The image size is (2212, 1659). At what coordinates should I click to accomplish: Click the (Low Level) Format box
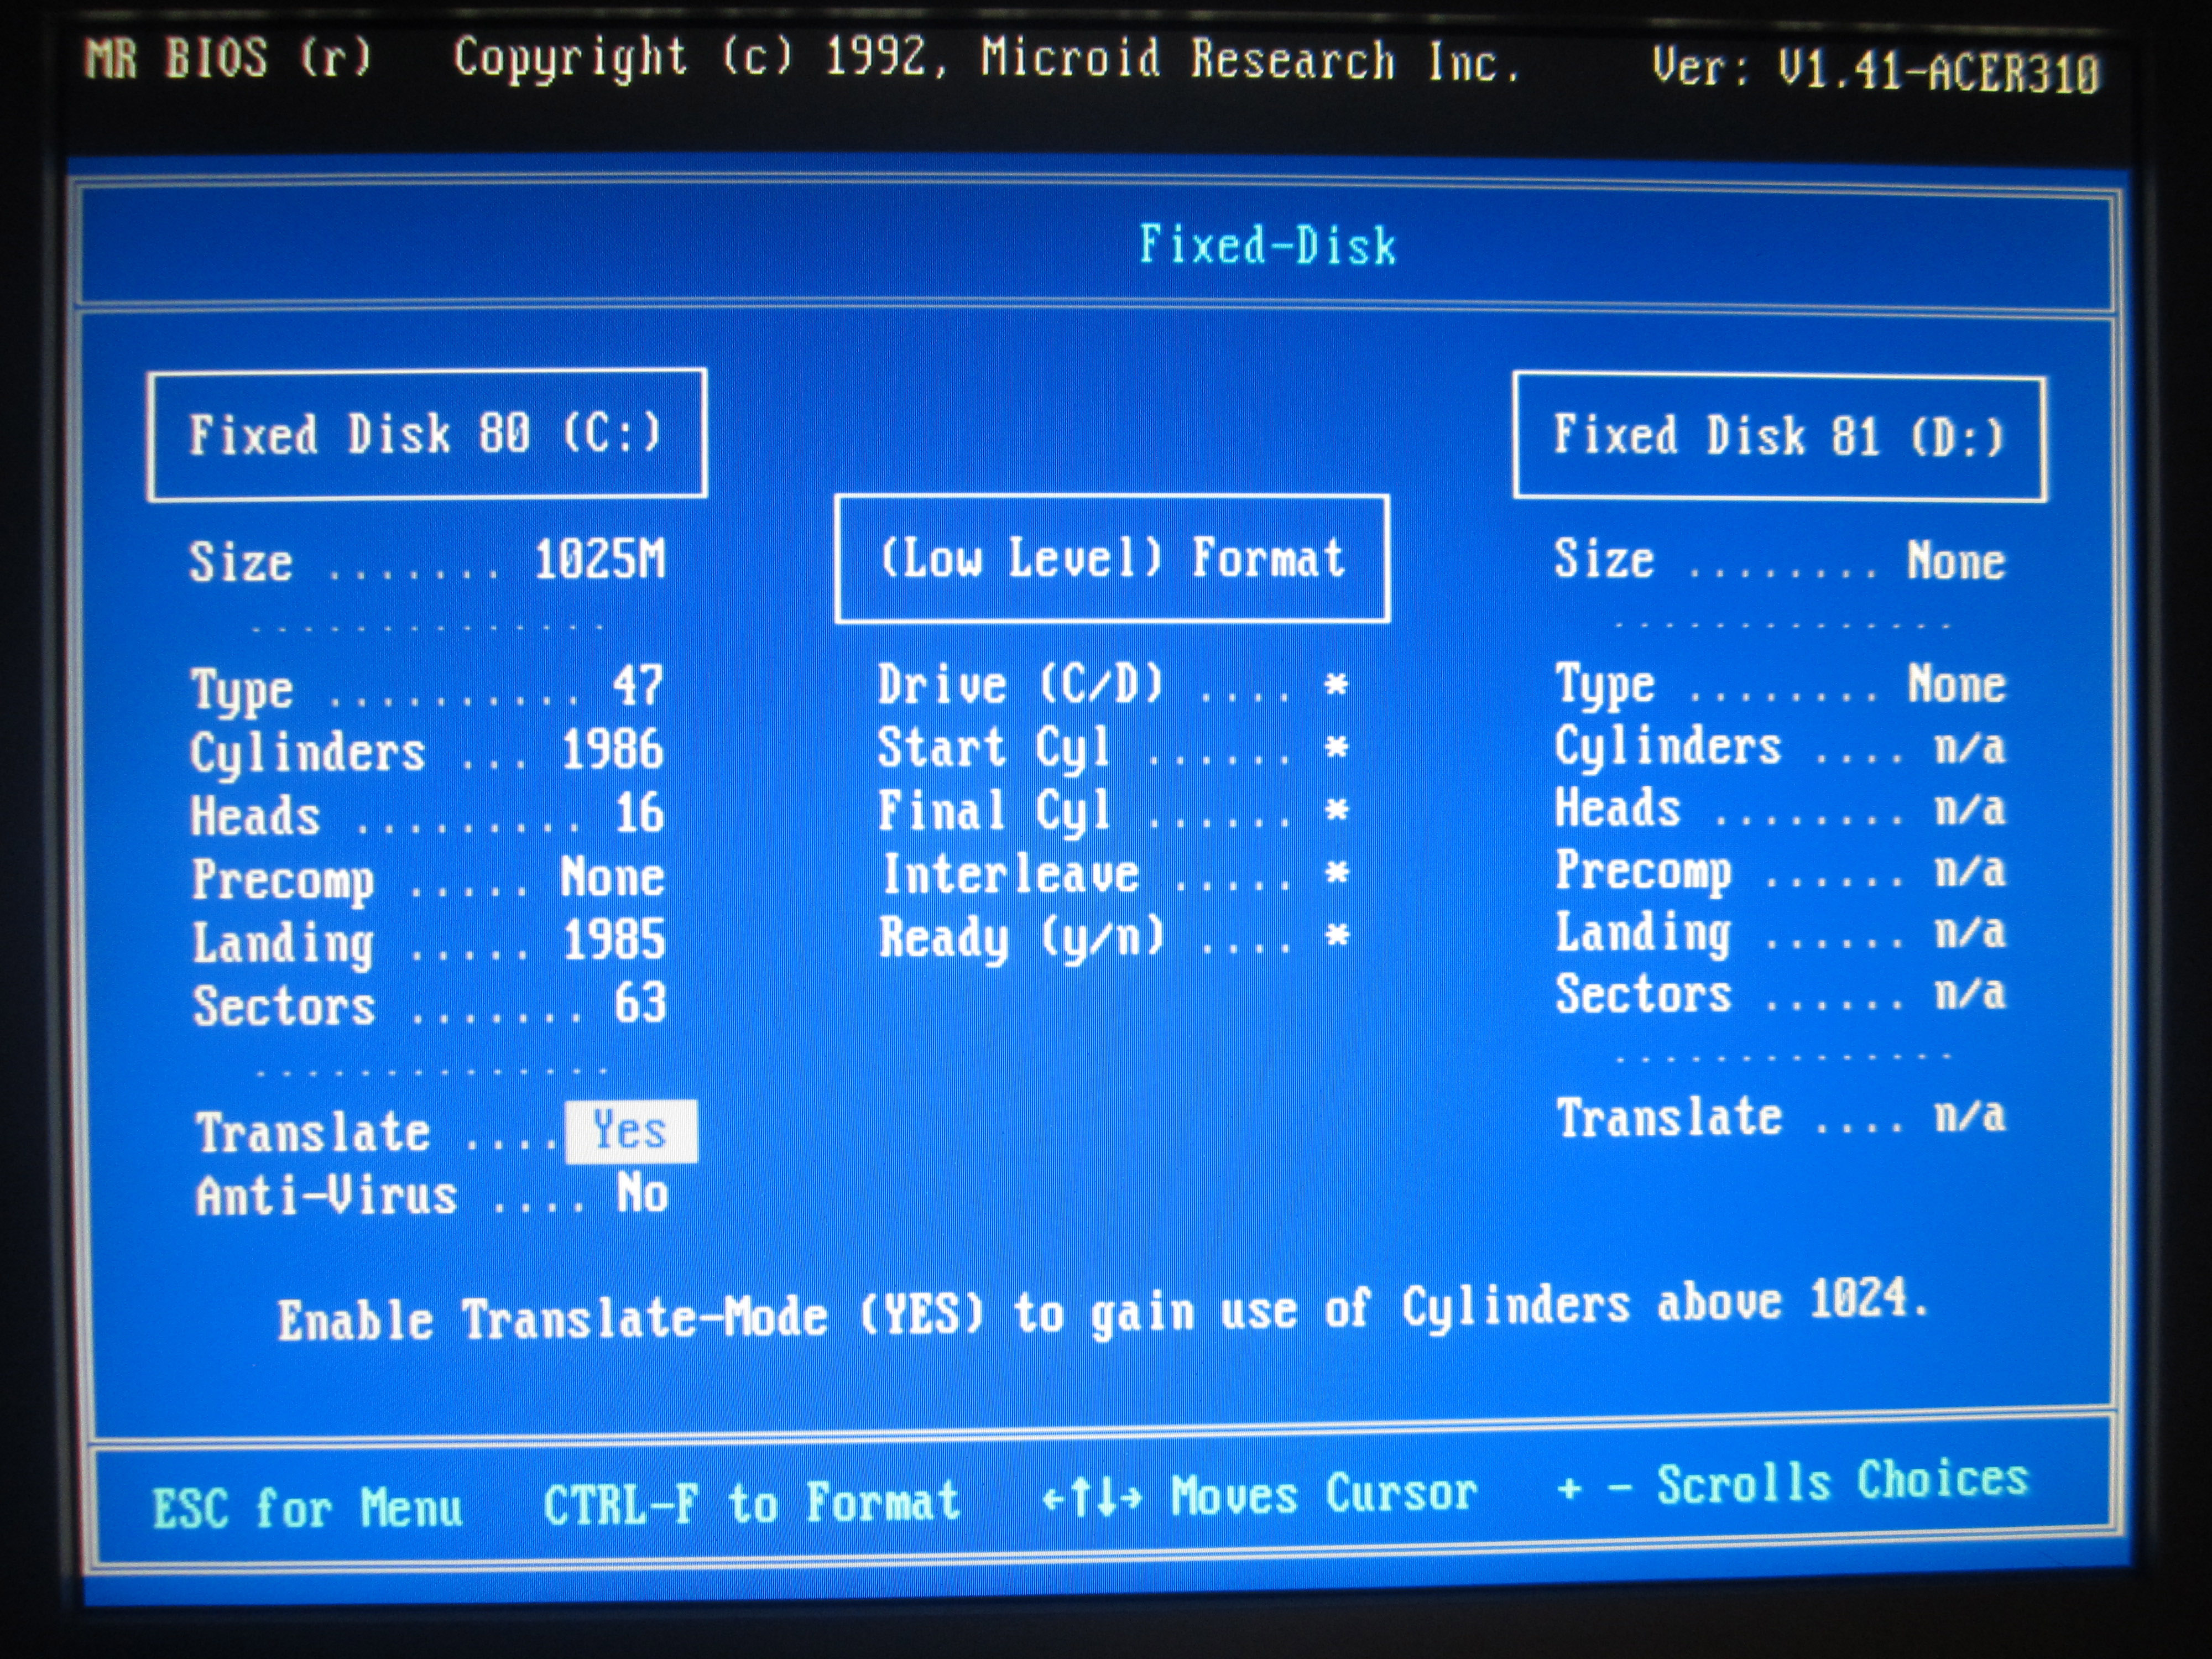[1112, 559]
